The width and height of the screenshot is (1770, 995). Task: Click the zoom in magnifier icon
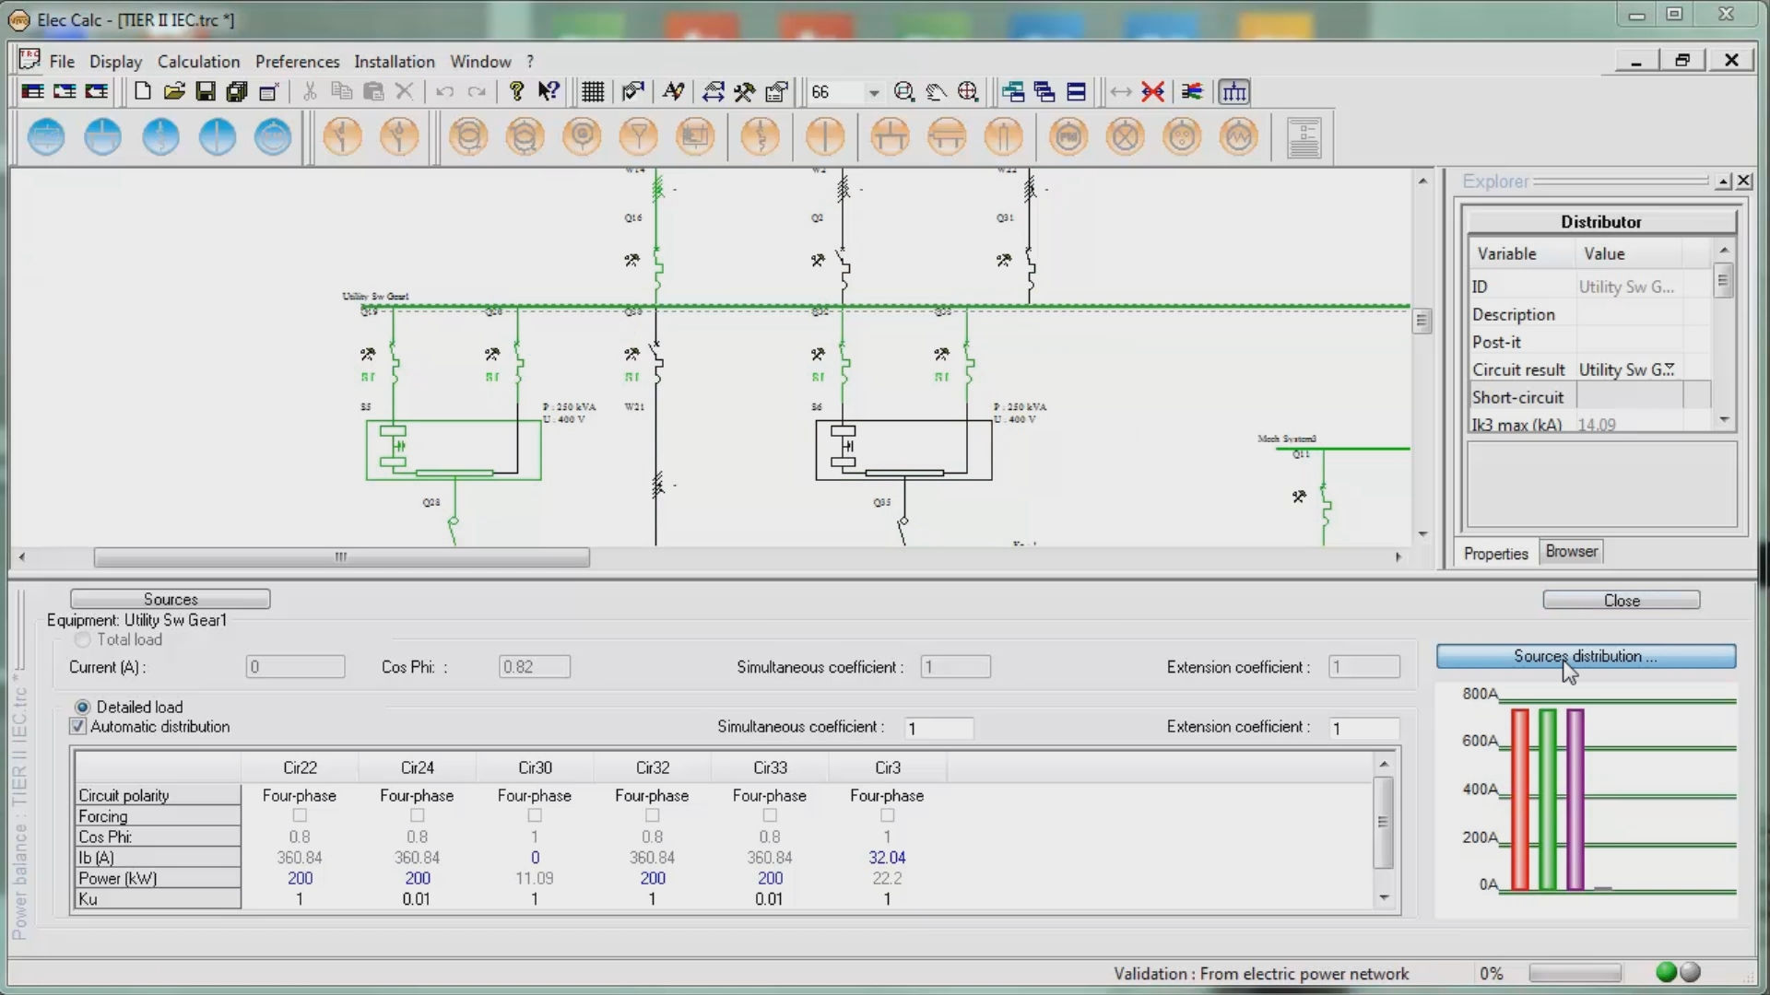(968, 91)
